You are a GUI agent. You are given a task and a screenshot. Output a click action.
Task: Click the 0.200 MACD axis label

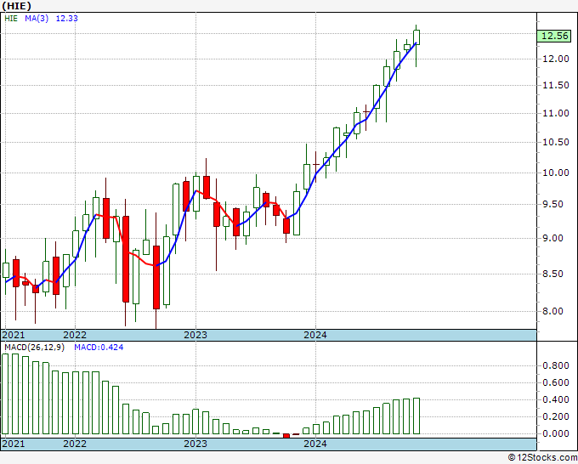[x=556, y=416]
